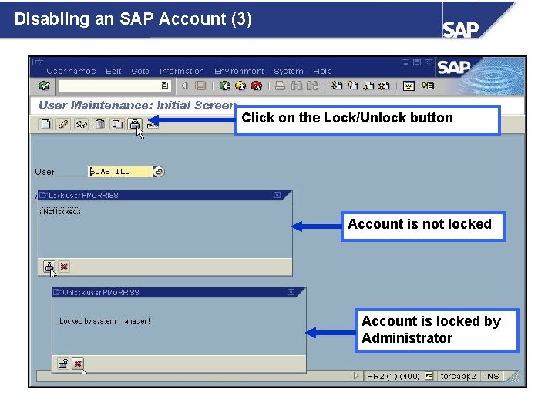Click the Customize Local Layout icon
555x416 pixels.
(x=428, y=86)
